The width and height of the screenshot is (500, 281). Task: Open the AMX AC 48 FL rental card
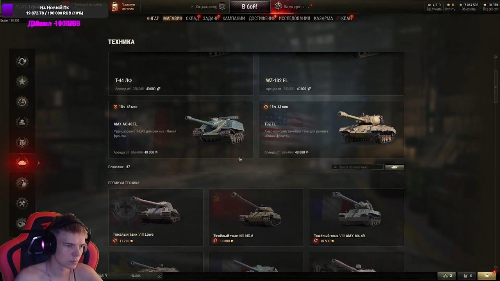(181, 130)
